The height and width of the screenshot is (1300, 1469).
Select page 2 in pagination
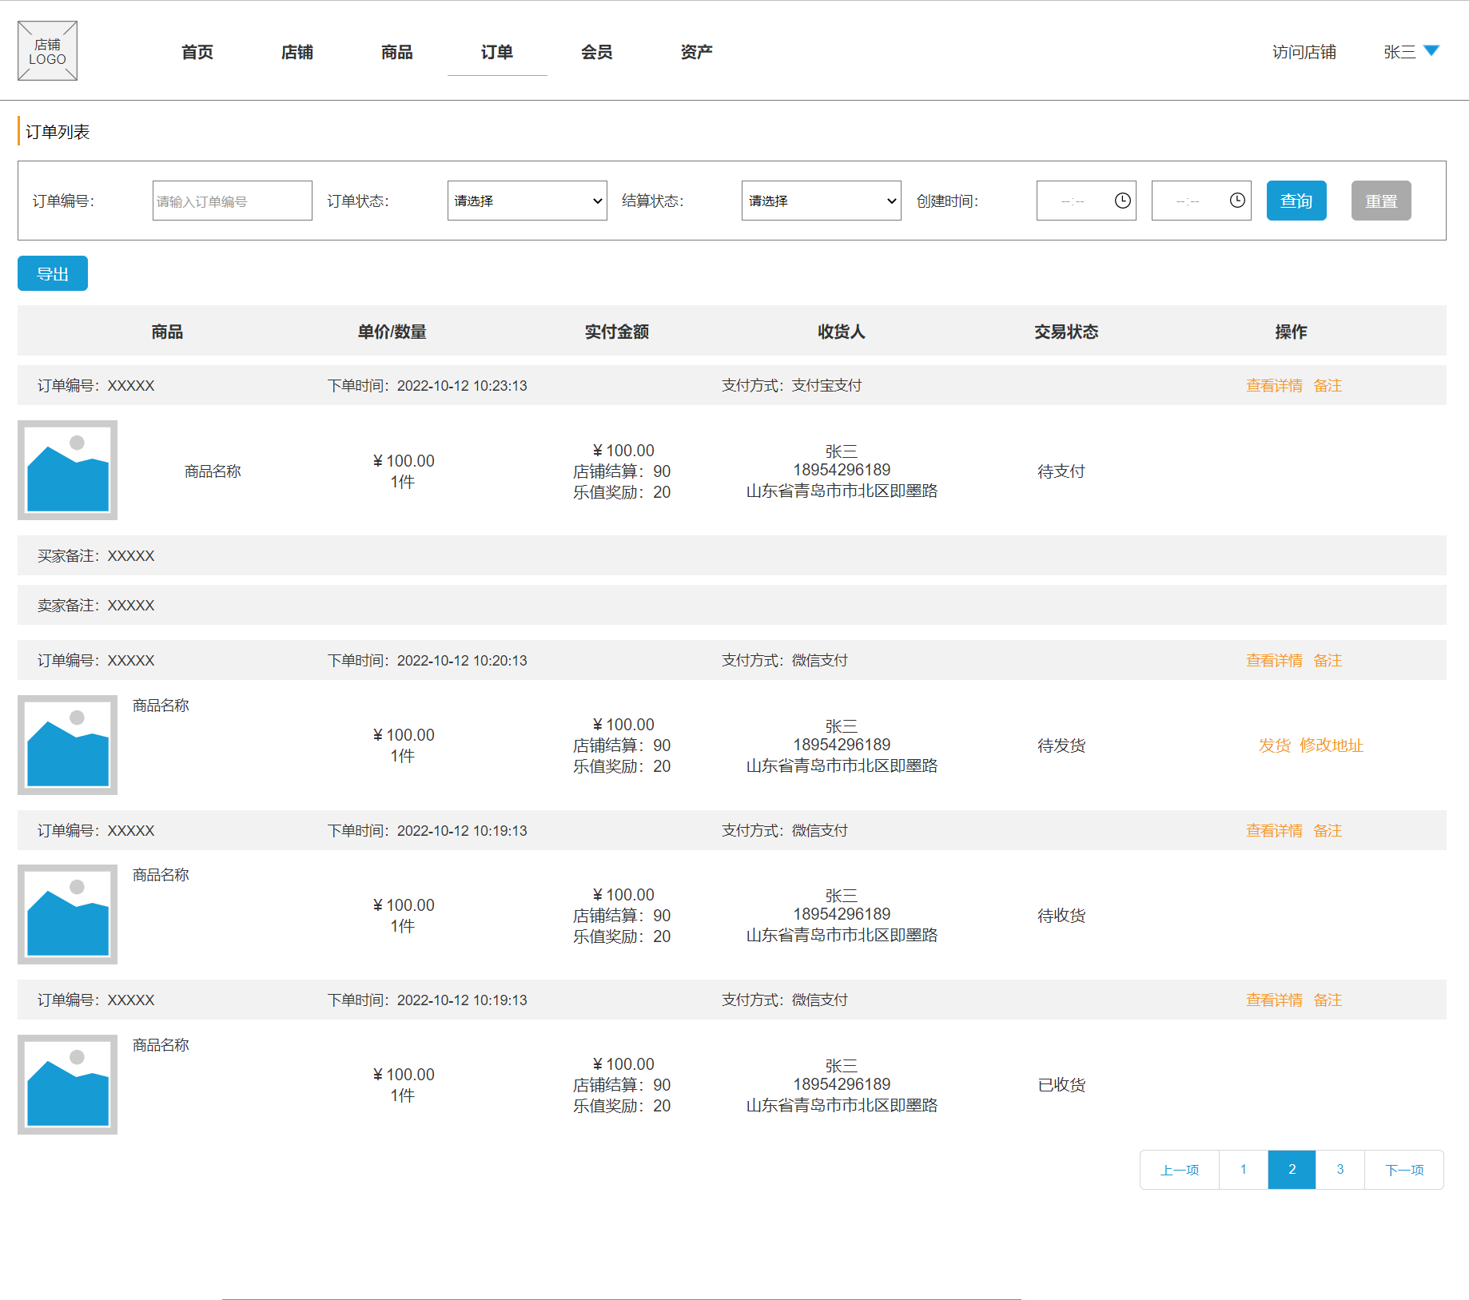[1292, 1170]
